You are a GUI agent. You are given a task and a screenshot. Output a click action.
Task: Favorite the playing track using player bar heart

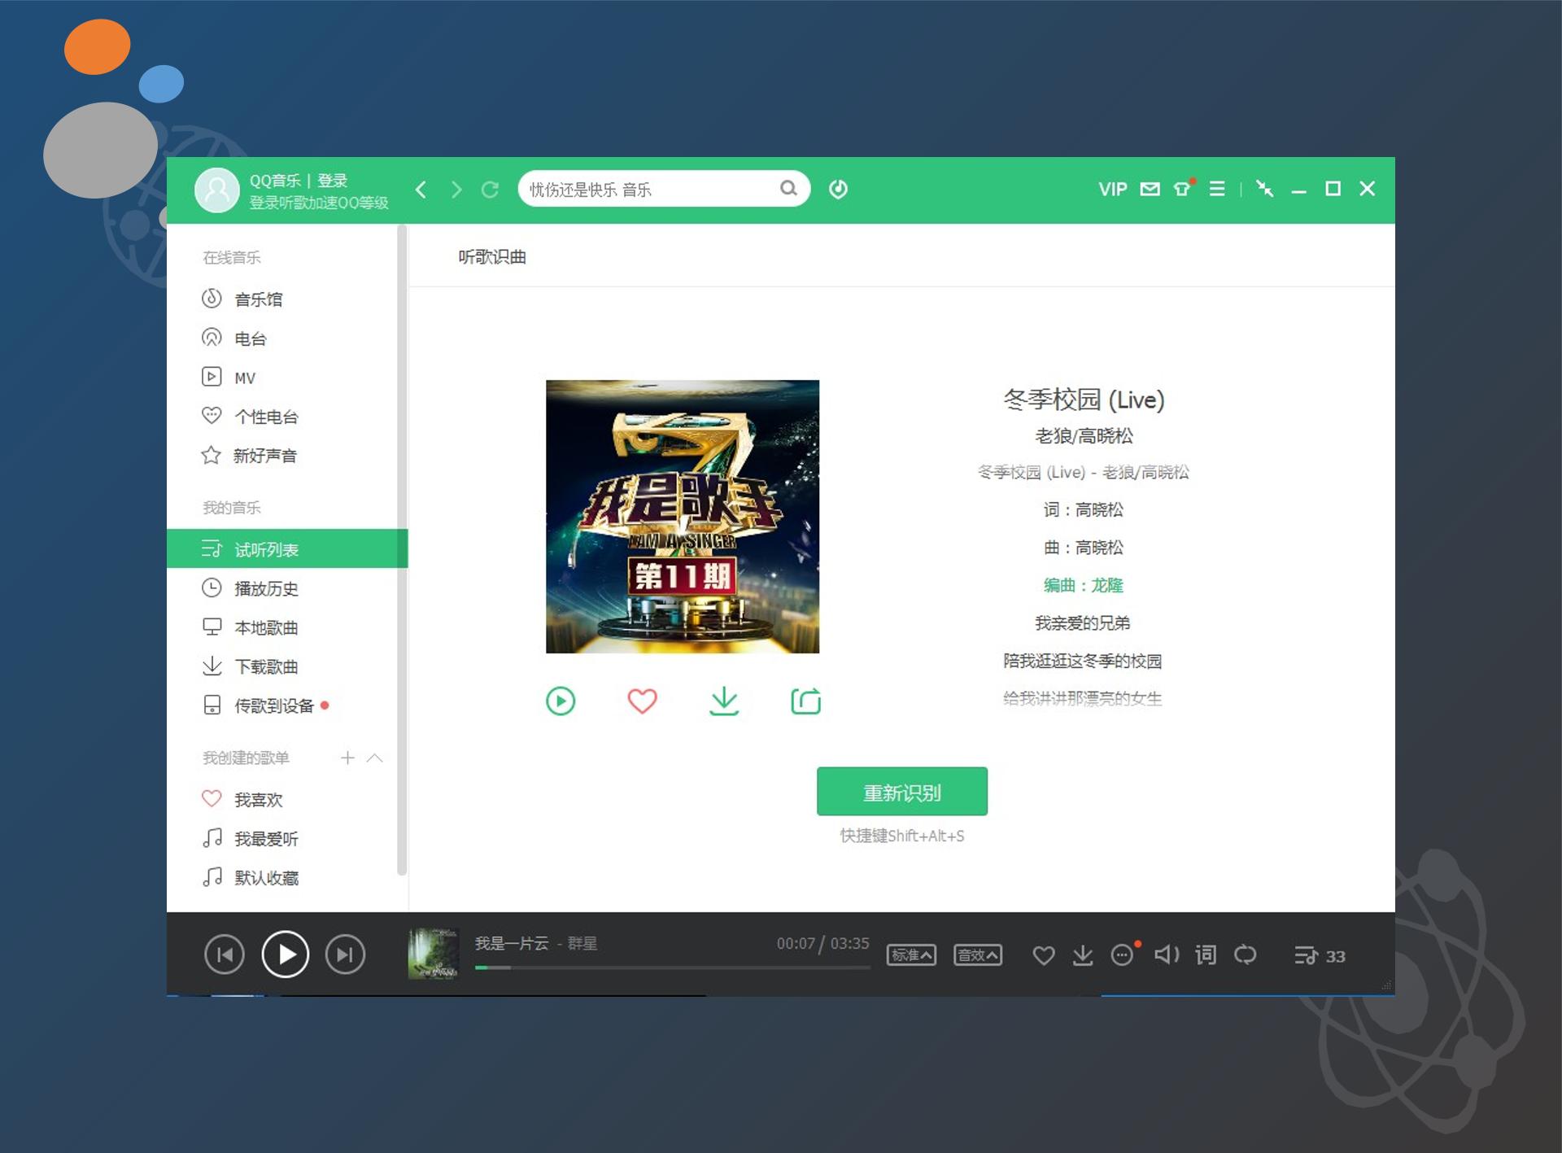(1044, 955)
